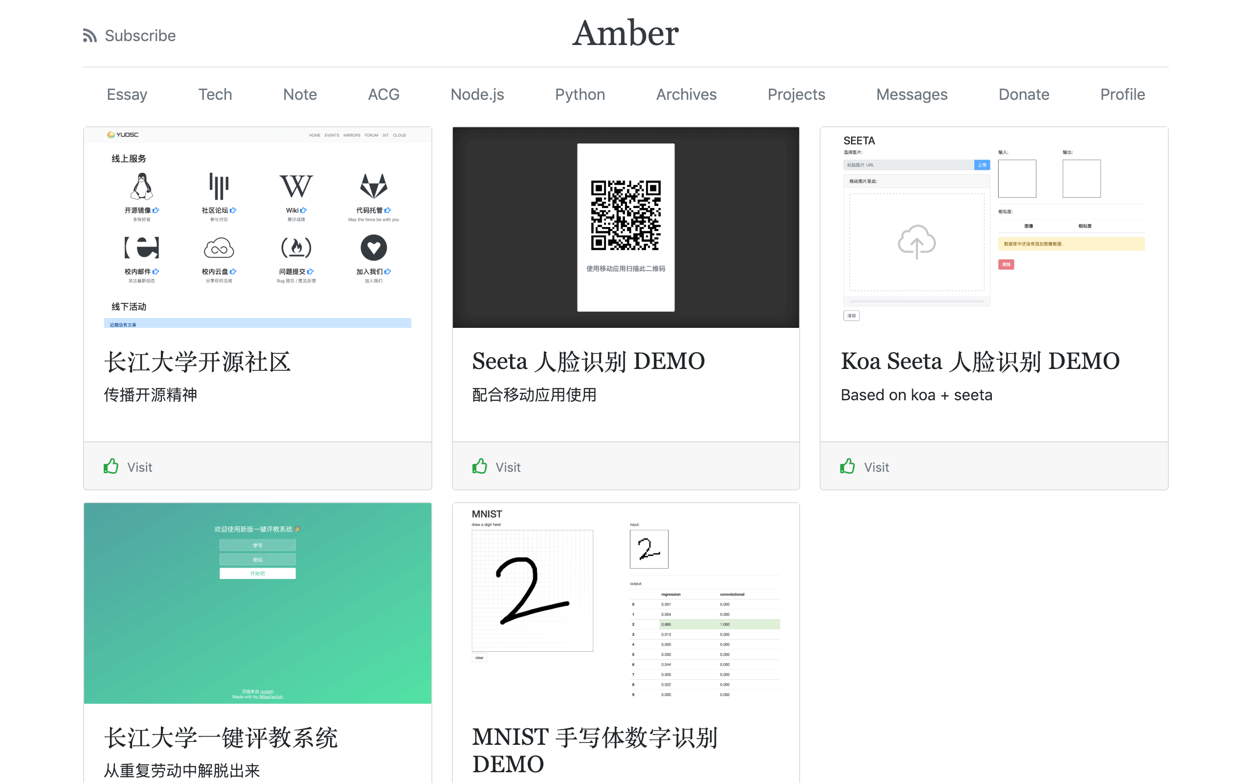Image resolution: width=1252 pixels, height=783 pixels.
Task: Open the Essay menu item
Action: 127,94
